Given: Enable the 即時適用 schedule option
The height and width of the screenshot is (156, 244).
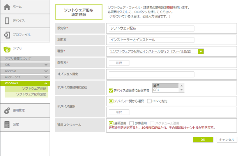Looking at the screenshot, I should click(x=132, y=123).
